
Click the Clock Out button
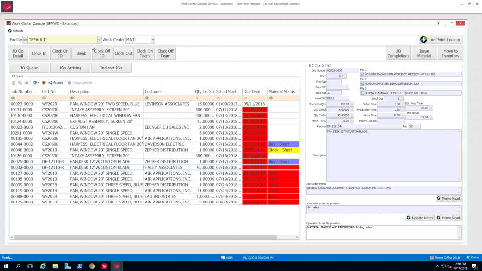[x=123, y=53]
